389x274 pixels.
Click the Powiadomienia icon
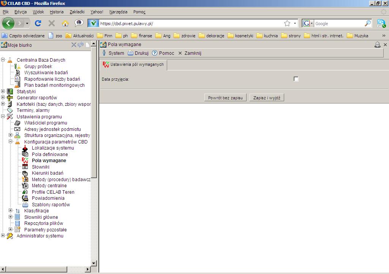25,198
